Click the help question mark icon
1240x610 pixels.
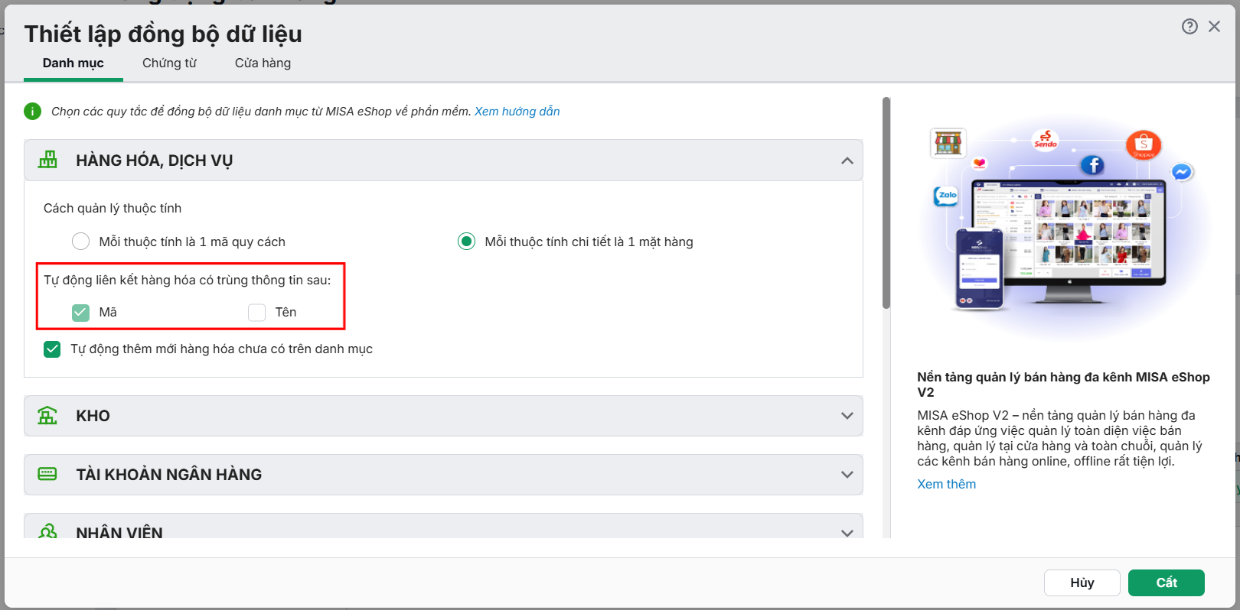[x=1189, y=27]
